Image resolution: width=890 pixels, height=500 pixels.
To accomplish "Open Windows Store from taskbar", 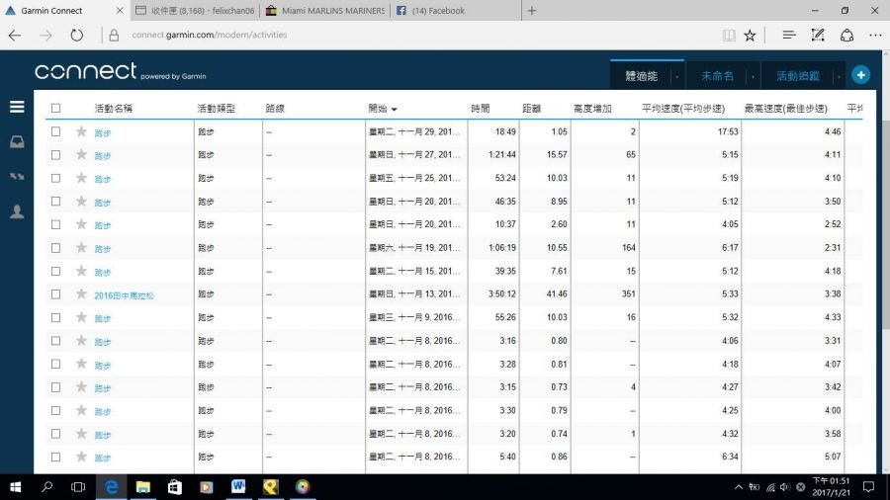I will (x=175, y=487).
